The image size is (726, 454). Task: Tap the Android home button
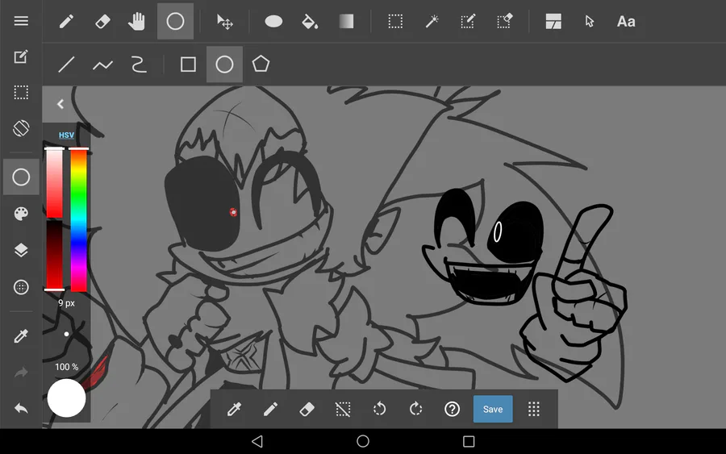pos(363,442)
